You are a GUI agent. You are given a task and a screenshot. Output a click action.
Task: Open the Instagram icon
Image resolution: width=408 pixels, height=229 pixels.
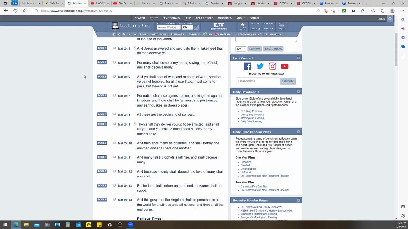pyautogui.click(x=272, y=66)
